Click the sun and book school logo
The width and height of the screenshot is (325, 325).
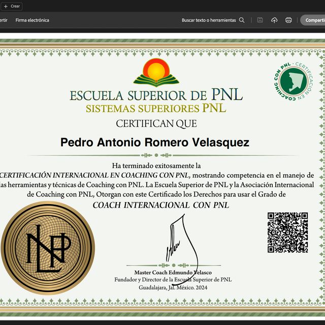pyautogui.click(x=156, y=72)
